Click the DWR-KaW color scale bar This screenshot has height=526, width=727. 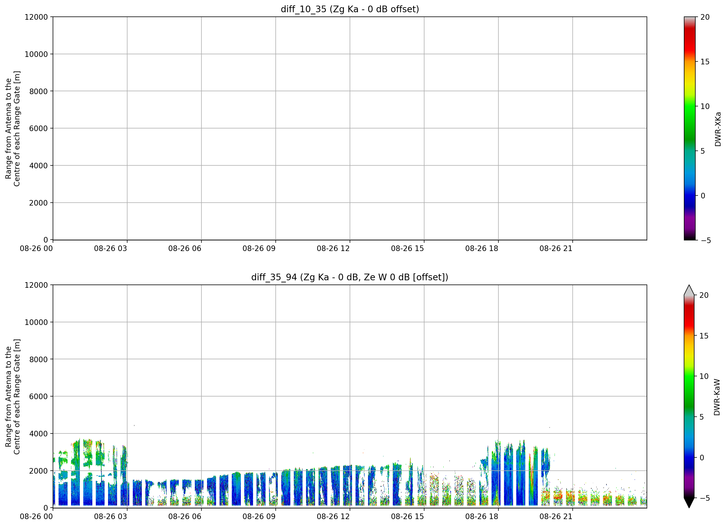click(689, 396)
